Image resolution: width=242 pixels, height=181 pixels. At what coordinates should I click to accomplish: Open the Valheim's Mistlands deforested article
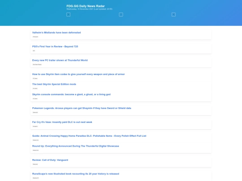(x=56, y=33)
